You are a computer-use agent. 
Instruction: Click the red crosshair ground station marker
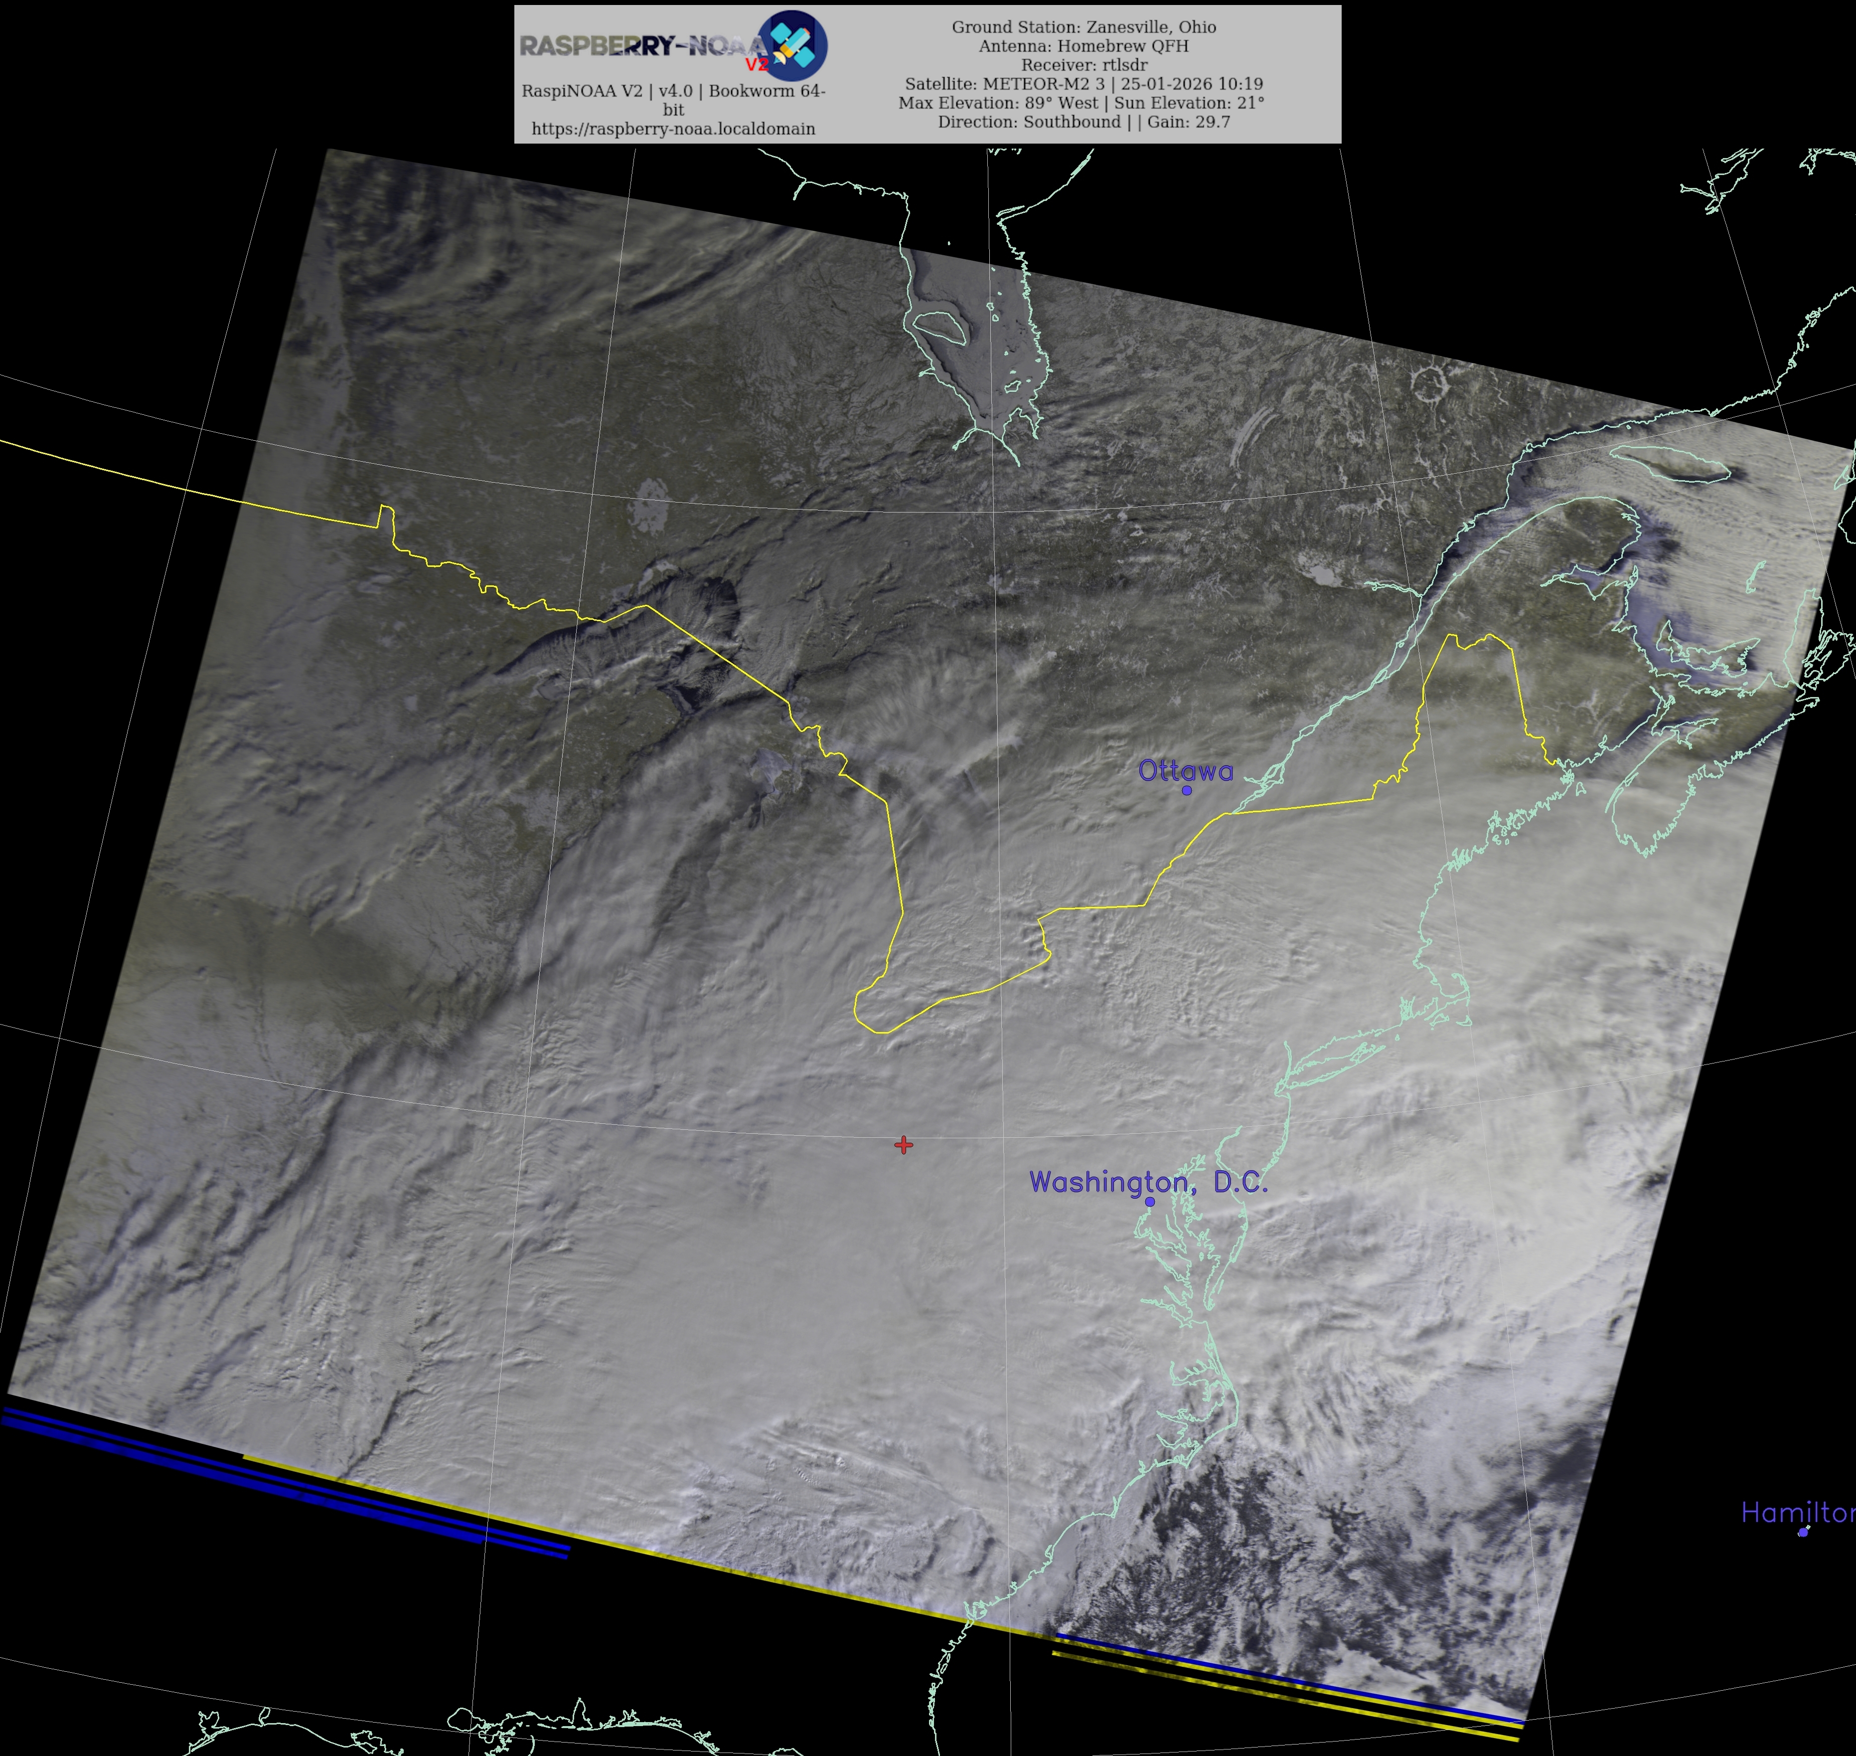click(x=903, y=1145)
